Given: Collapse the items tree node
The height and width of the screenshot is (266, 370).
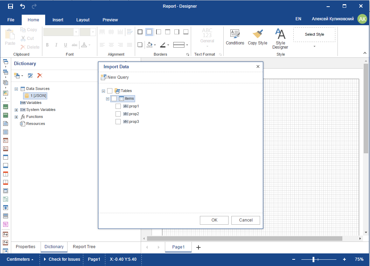Looking at the screenshot, I should [x=107, y=99].
